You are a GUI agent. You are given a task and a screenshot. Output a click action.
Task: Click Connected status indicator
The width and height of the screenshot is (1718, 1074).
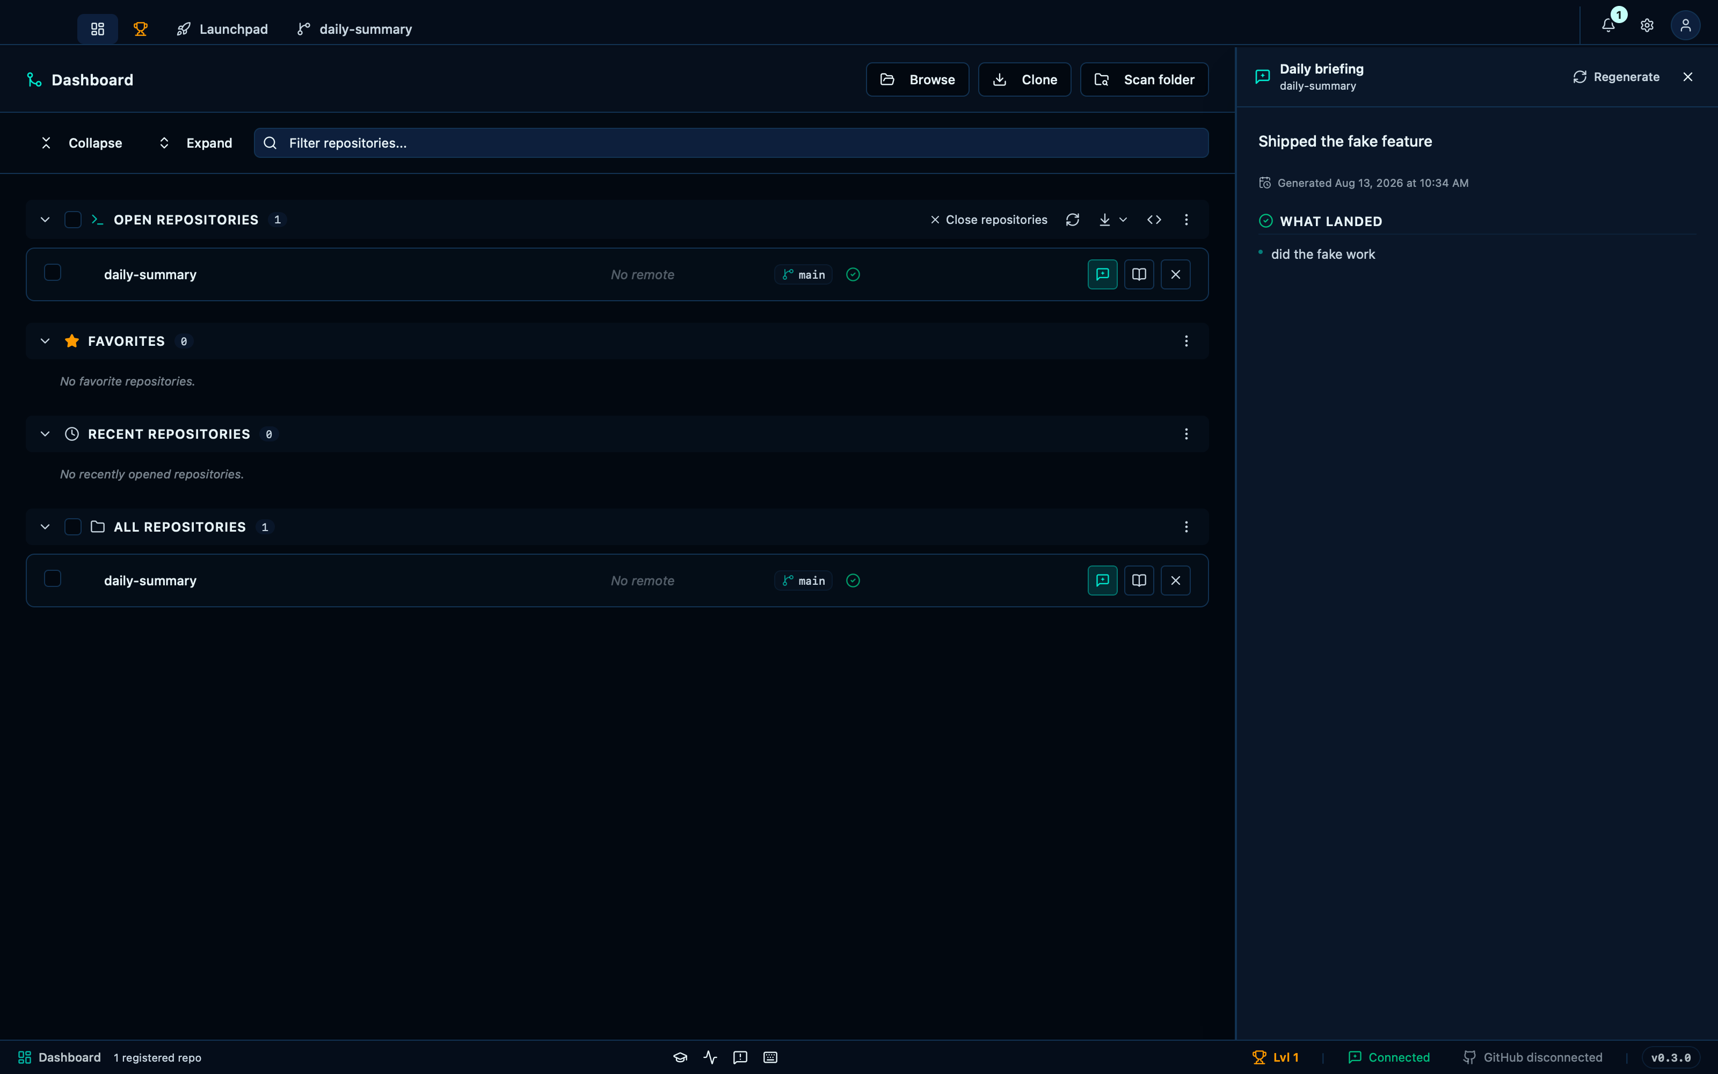pos(1388,1057)
